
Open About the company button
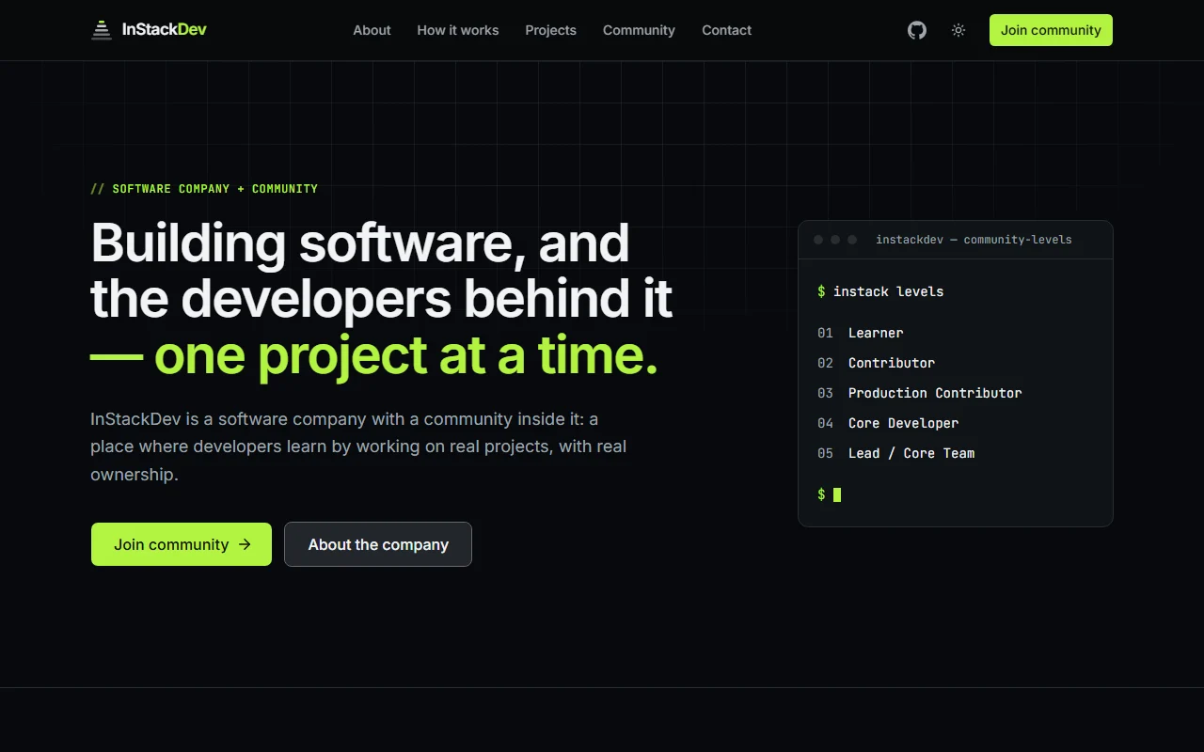point(378,544)
